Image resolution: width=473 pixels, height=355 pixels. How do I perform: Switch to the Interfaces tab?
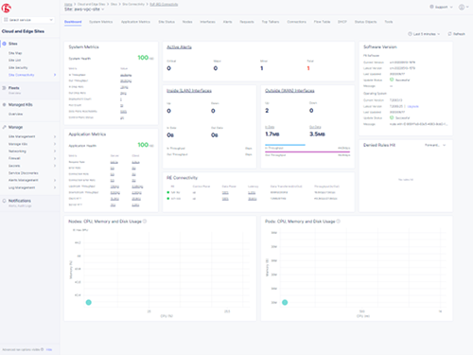207,22
